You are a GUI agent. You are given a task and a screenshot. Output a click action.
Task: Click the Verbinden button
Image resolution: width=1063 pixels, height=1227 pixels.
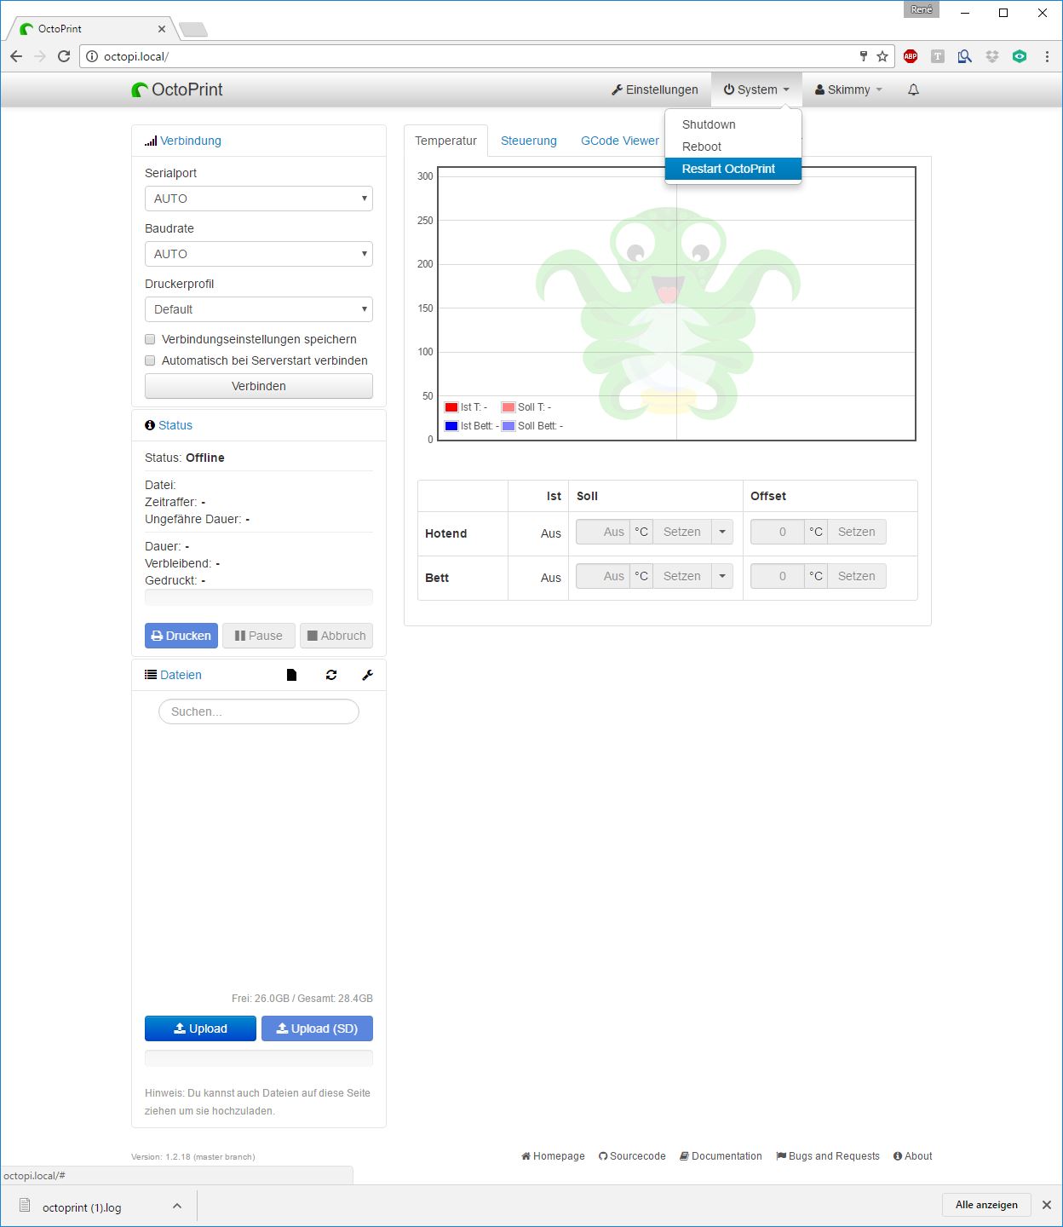click(x=259, y=386)
